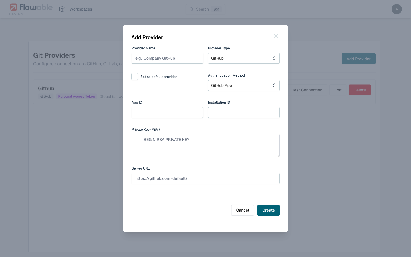Viewport: 411px width, 257px height.
Task: Test Connection for the Github provider
Action: (307, 90)
